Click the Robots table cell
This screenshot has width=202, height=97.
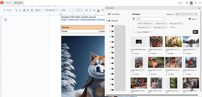(x=80, y=31)
